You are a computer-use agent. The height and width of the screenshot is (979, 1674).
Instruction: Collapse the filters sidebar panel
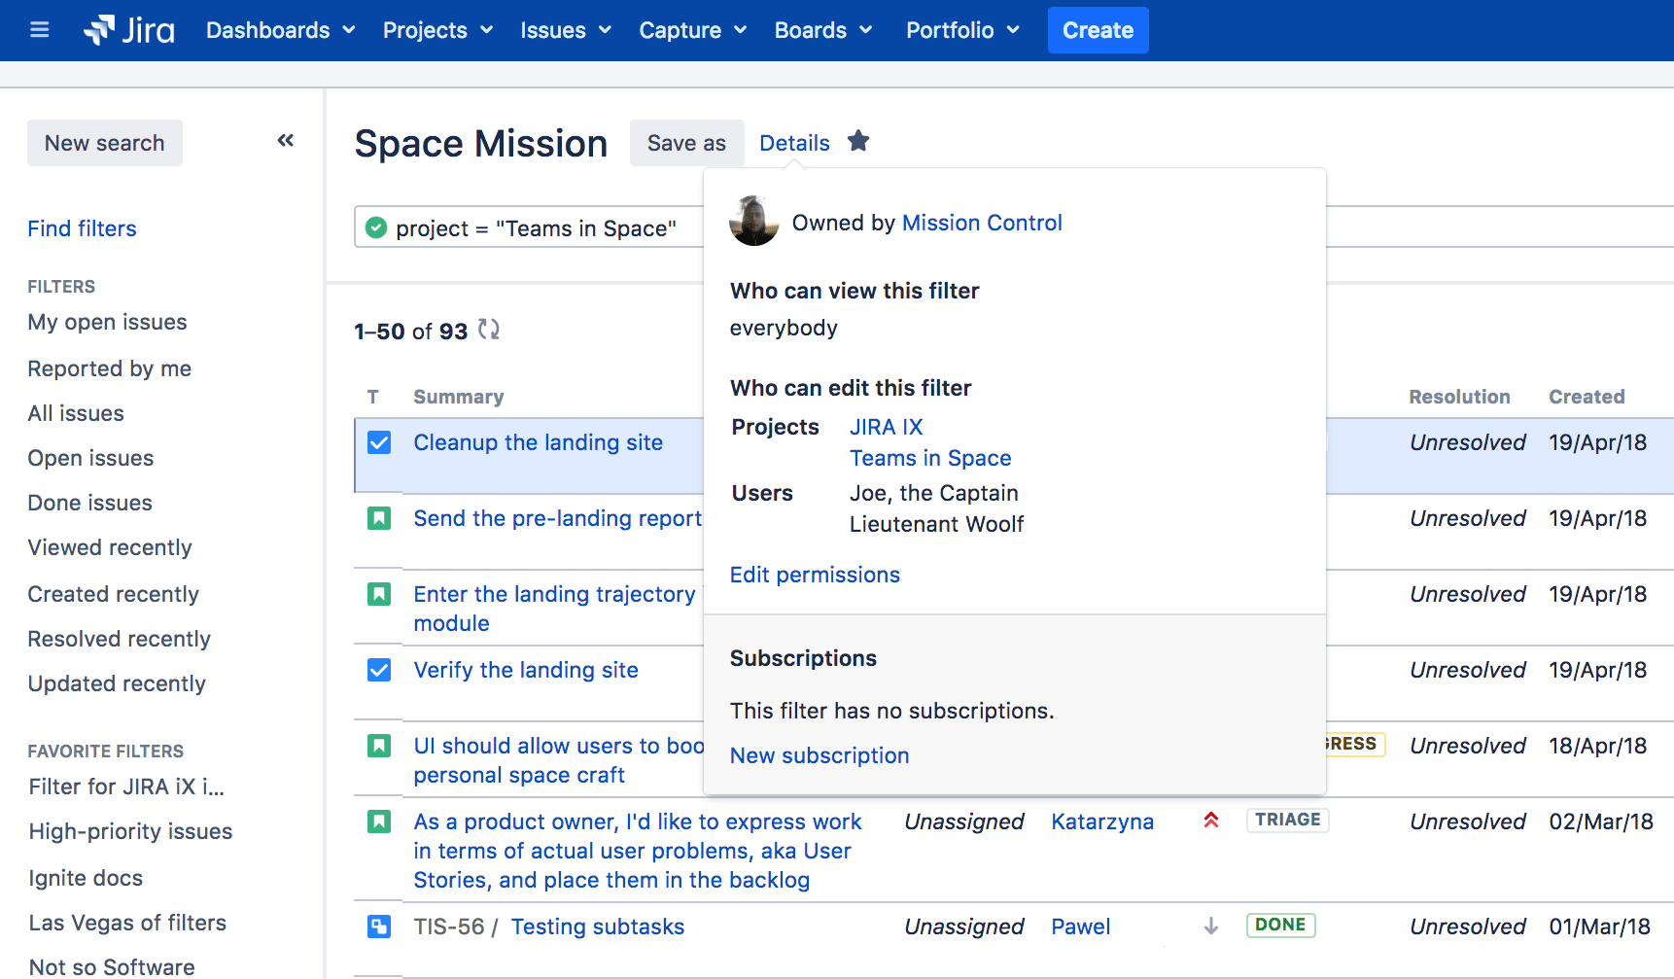pos(286,140)
